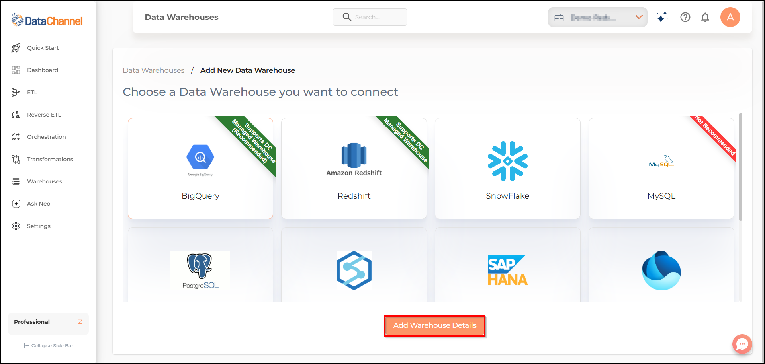The height and width of the screenshot is (364, 765).
Task: Click the Data Warehouses page title
Action: pyautogui.click(x=182, y=17)
